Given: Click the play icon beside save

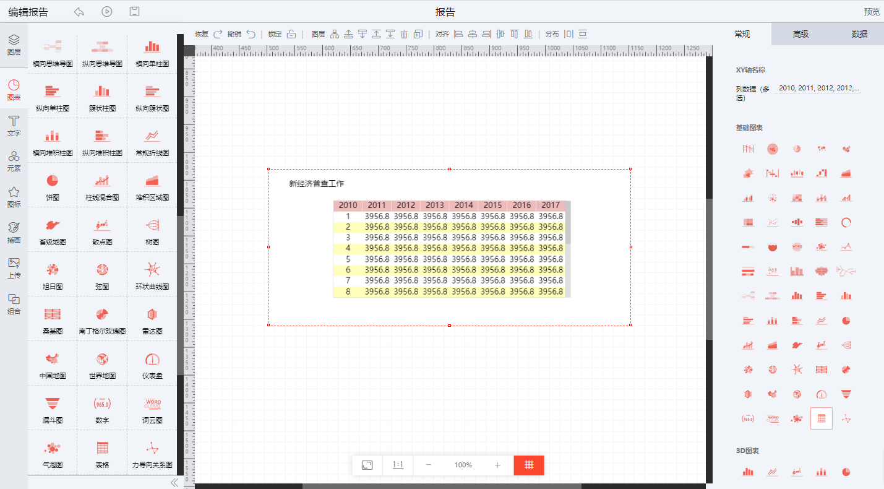Looking at the screenshot, I should pyautogui.click(x=107, y=12).
